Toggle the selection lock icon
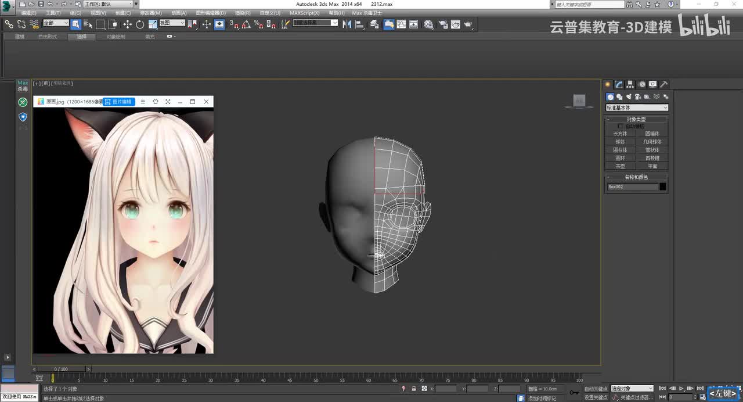Screen dimensions: 743x402 [x=413, y=389]
